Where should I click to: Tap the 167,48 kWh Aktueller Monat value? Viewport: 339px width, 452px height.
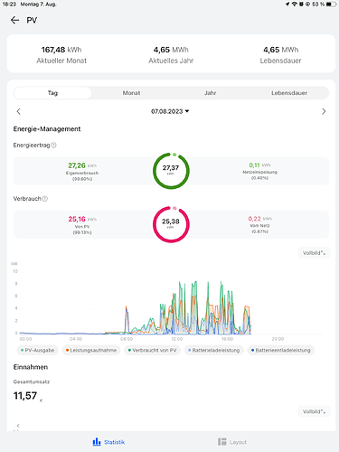click(61, 50)
